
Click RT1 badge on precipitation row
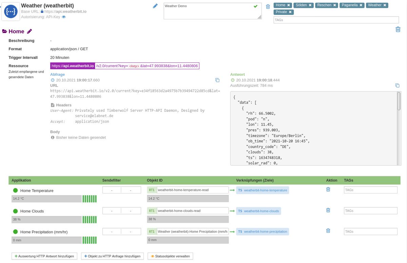[152, 231]
